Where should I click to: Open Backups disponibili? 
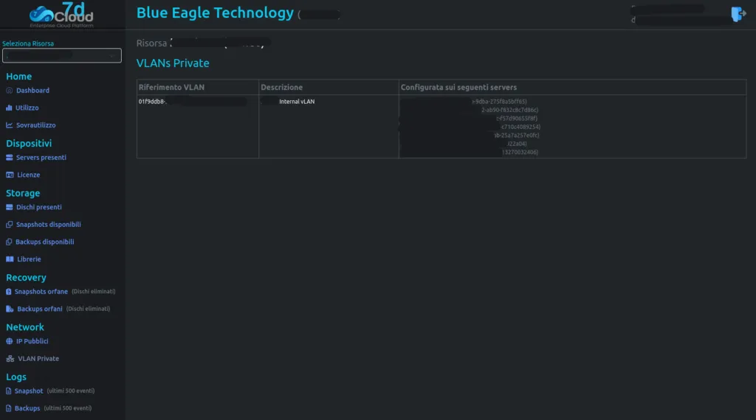(x=44, y=242)
